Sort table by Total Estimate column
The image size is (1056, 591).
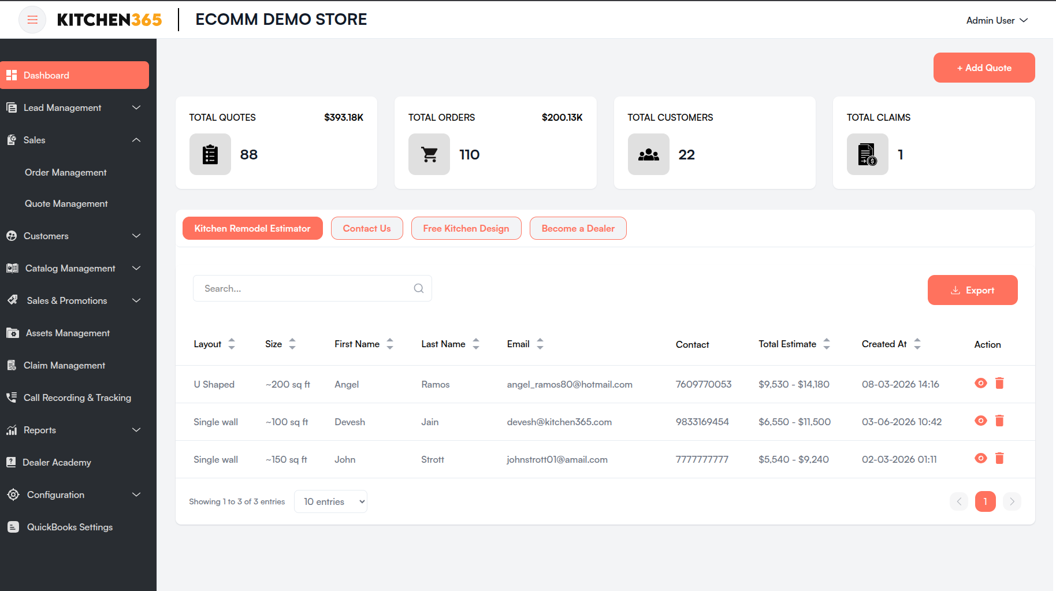point(827,344)
